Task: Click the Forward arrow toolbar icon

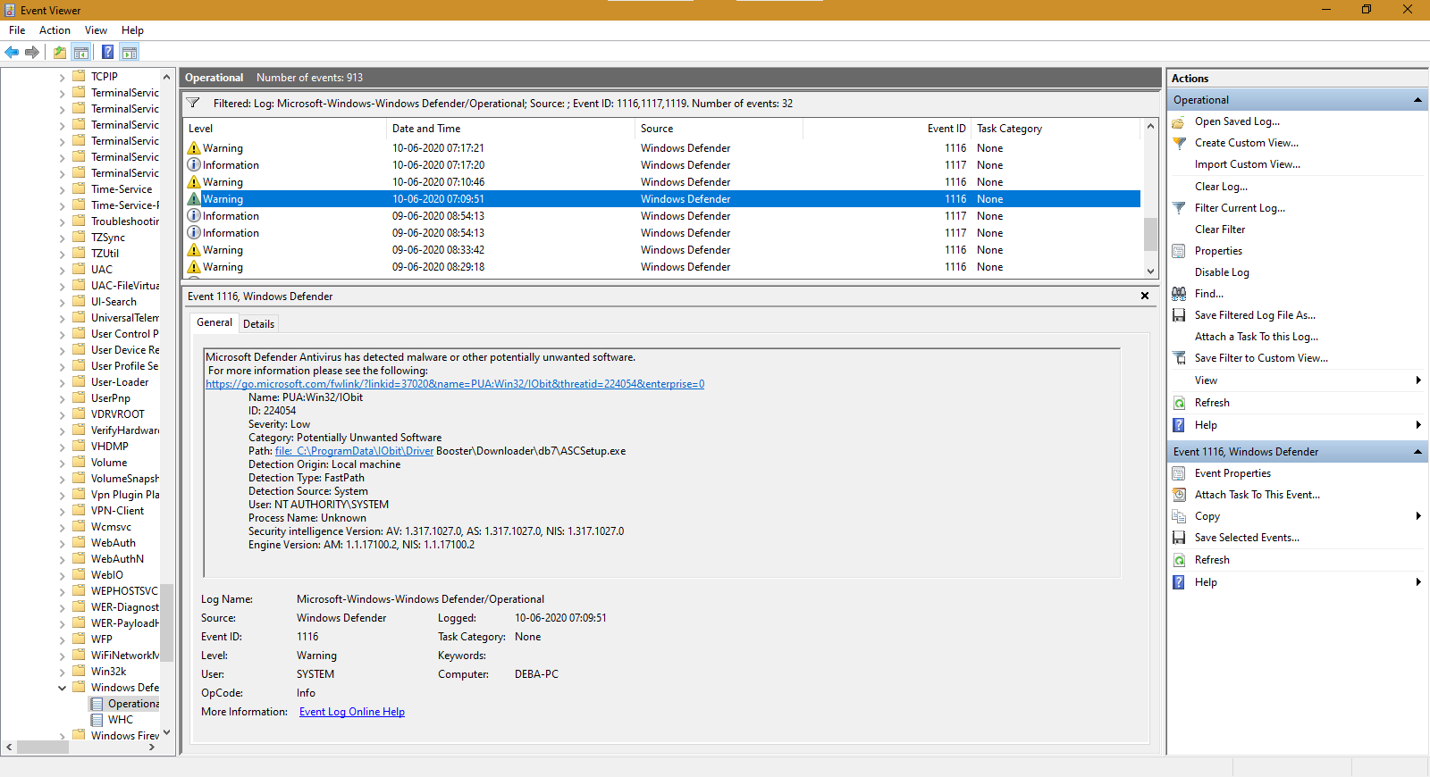Action: [x=32, y=52]
